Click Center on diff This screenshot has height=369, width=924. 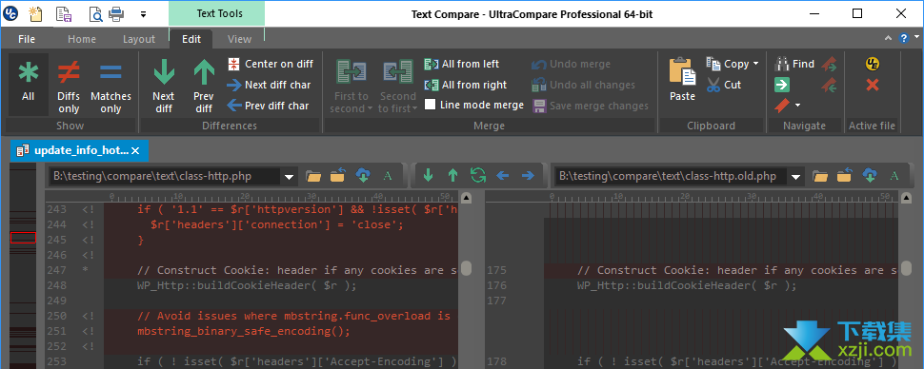point(271,64)
